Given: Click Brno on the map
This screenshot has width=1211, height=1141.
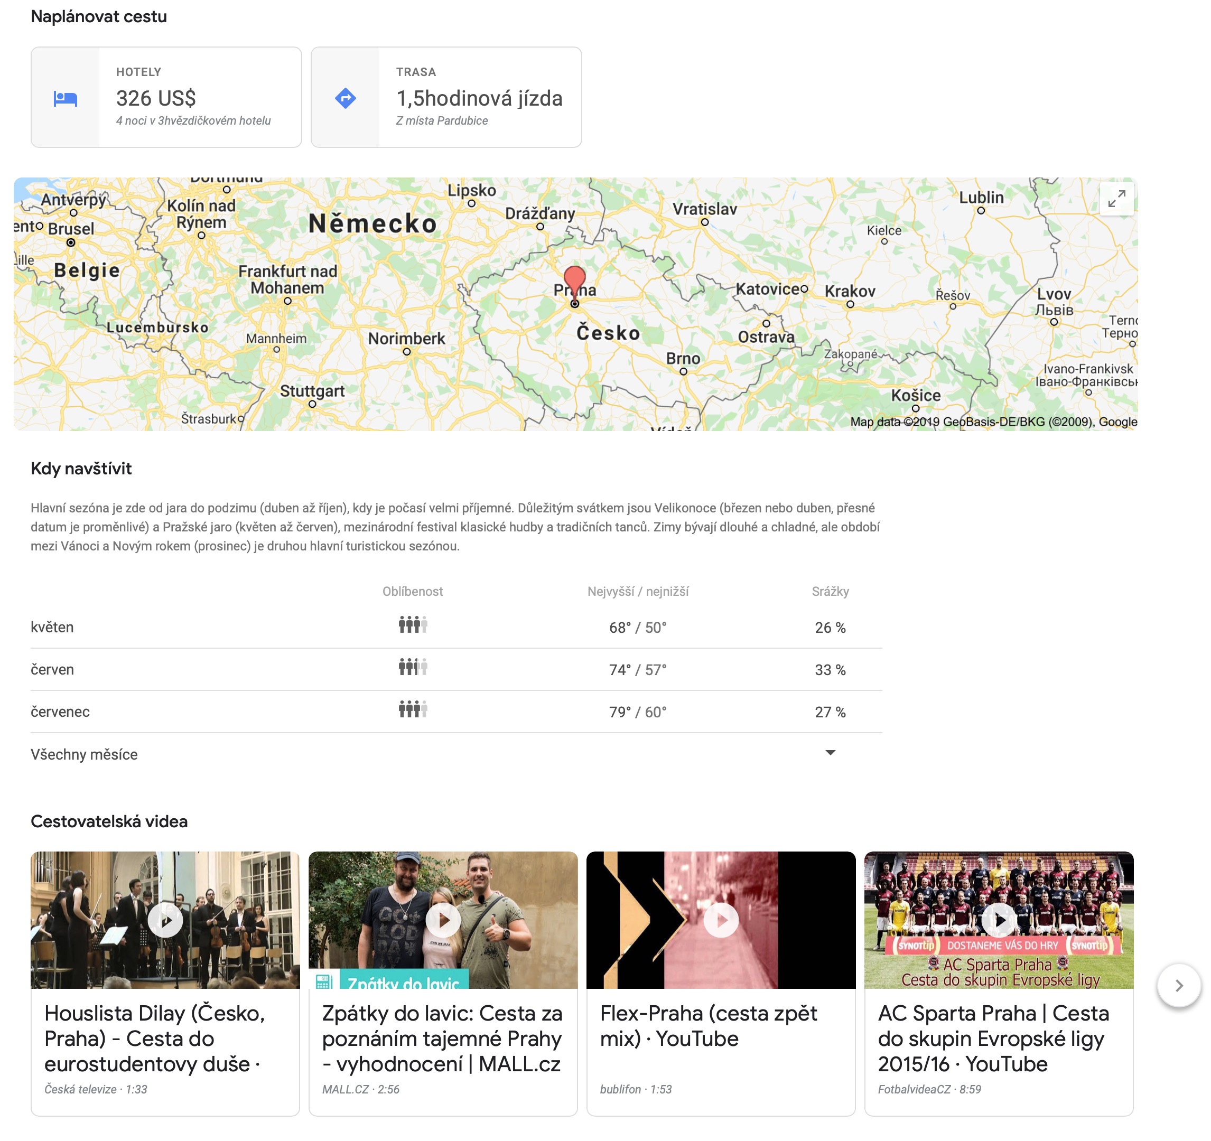Looking at the screenshot, I should click(683, 359).
